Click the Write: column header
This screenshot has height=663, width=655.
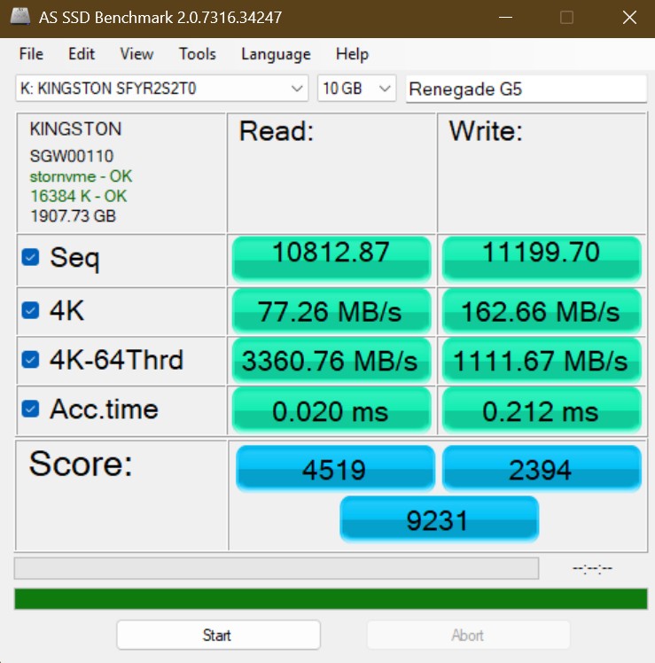[x=486, y=131]
